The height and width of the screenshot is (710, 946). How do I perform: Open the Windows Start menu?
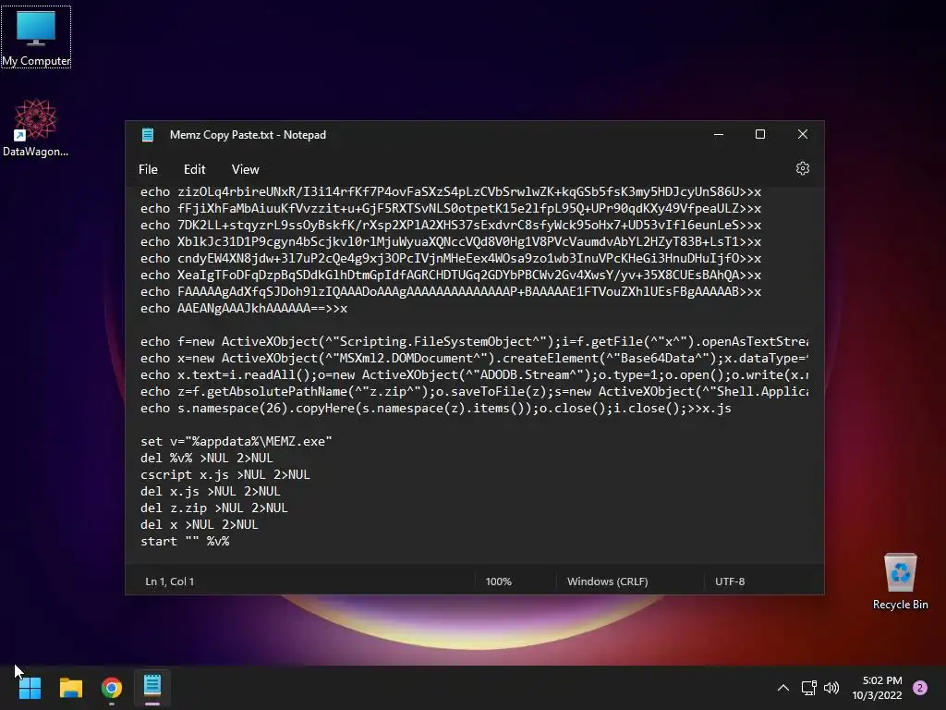pyautogui.click(x=30, y=688)
